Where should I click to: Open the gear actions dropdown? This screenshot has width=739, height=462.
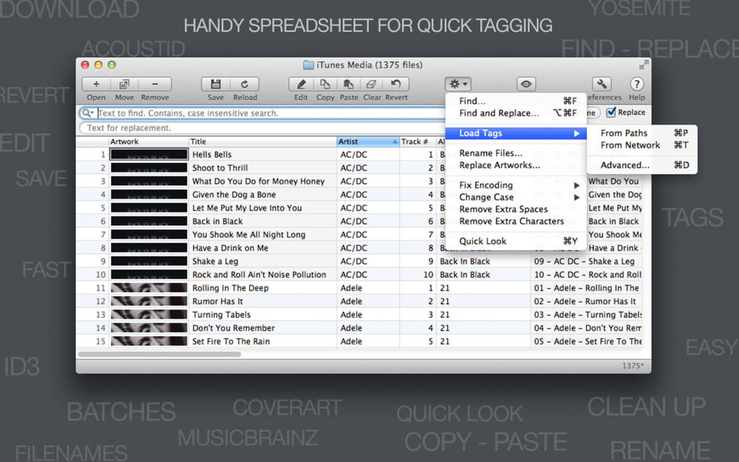point(458,84)
